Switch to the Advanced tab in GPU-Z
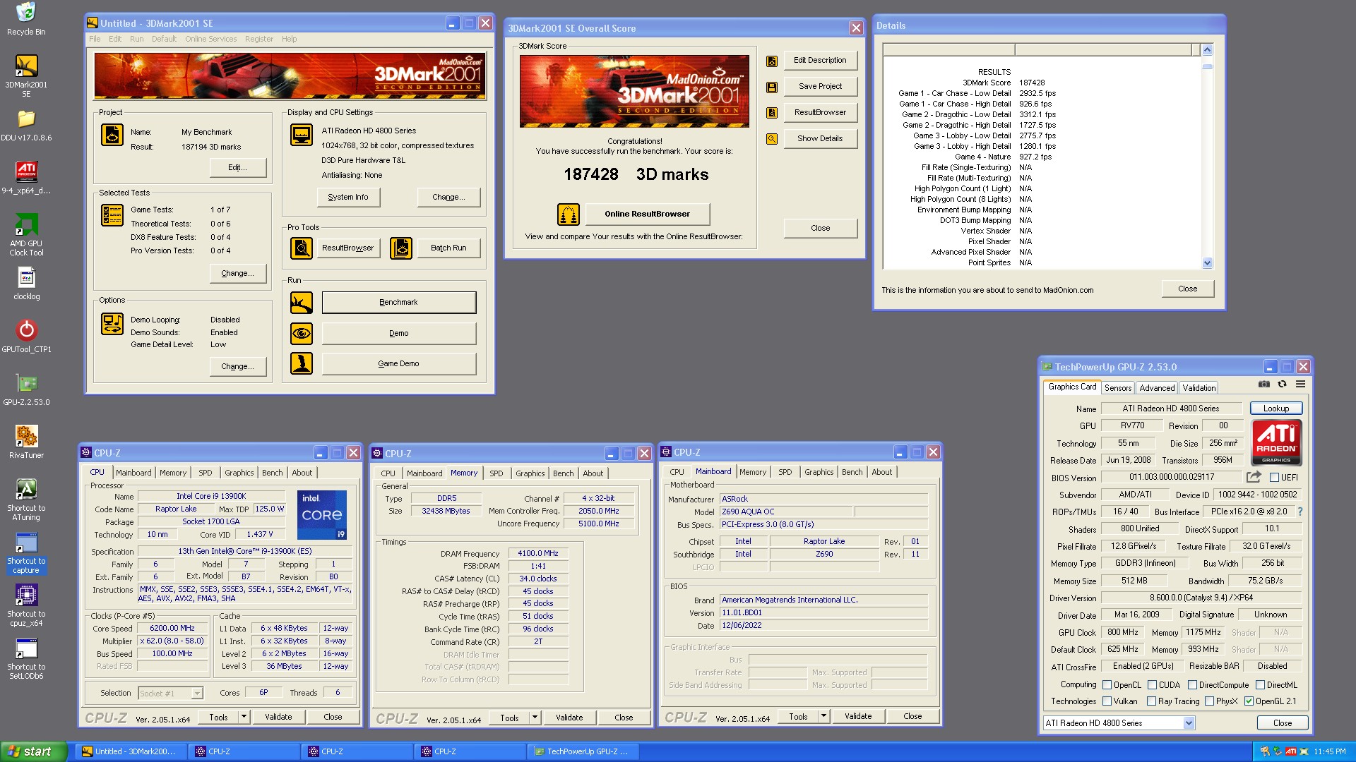The height and width of the screenshot is (762, 1356). (1157, 388)
